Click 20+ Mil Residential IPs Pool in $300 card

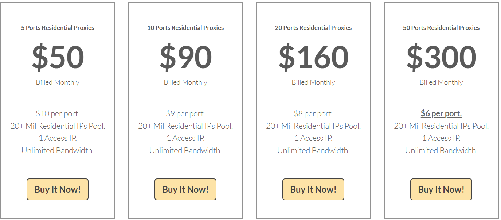pyautogui.click(x=441, y=126)
